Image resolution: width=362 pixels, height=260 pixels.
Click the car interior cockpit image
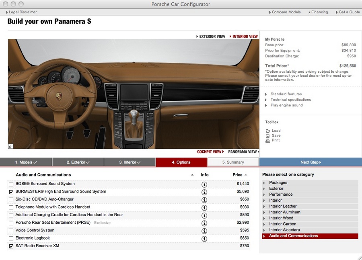coord(134,94)
